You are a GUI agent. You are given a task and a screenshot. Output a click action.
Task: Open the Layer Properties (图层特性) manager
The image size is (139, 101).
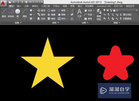coord(99,15)
